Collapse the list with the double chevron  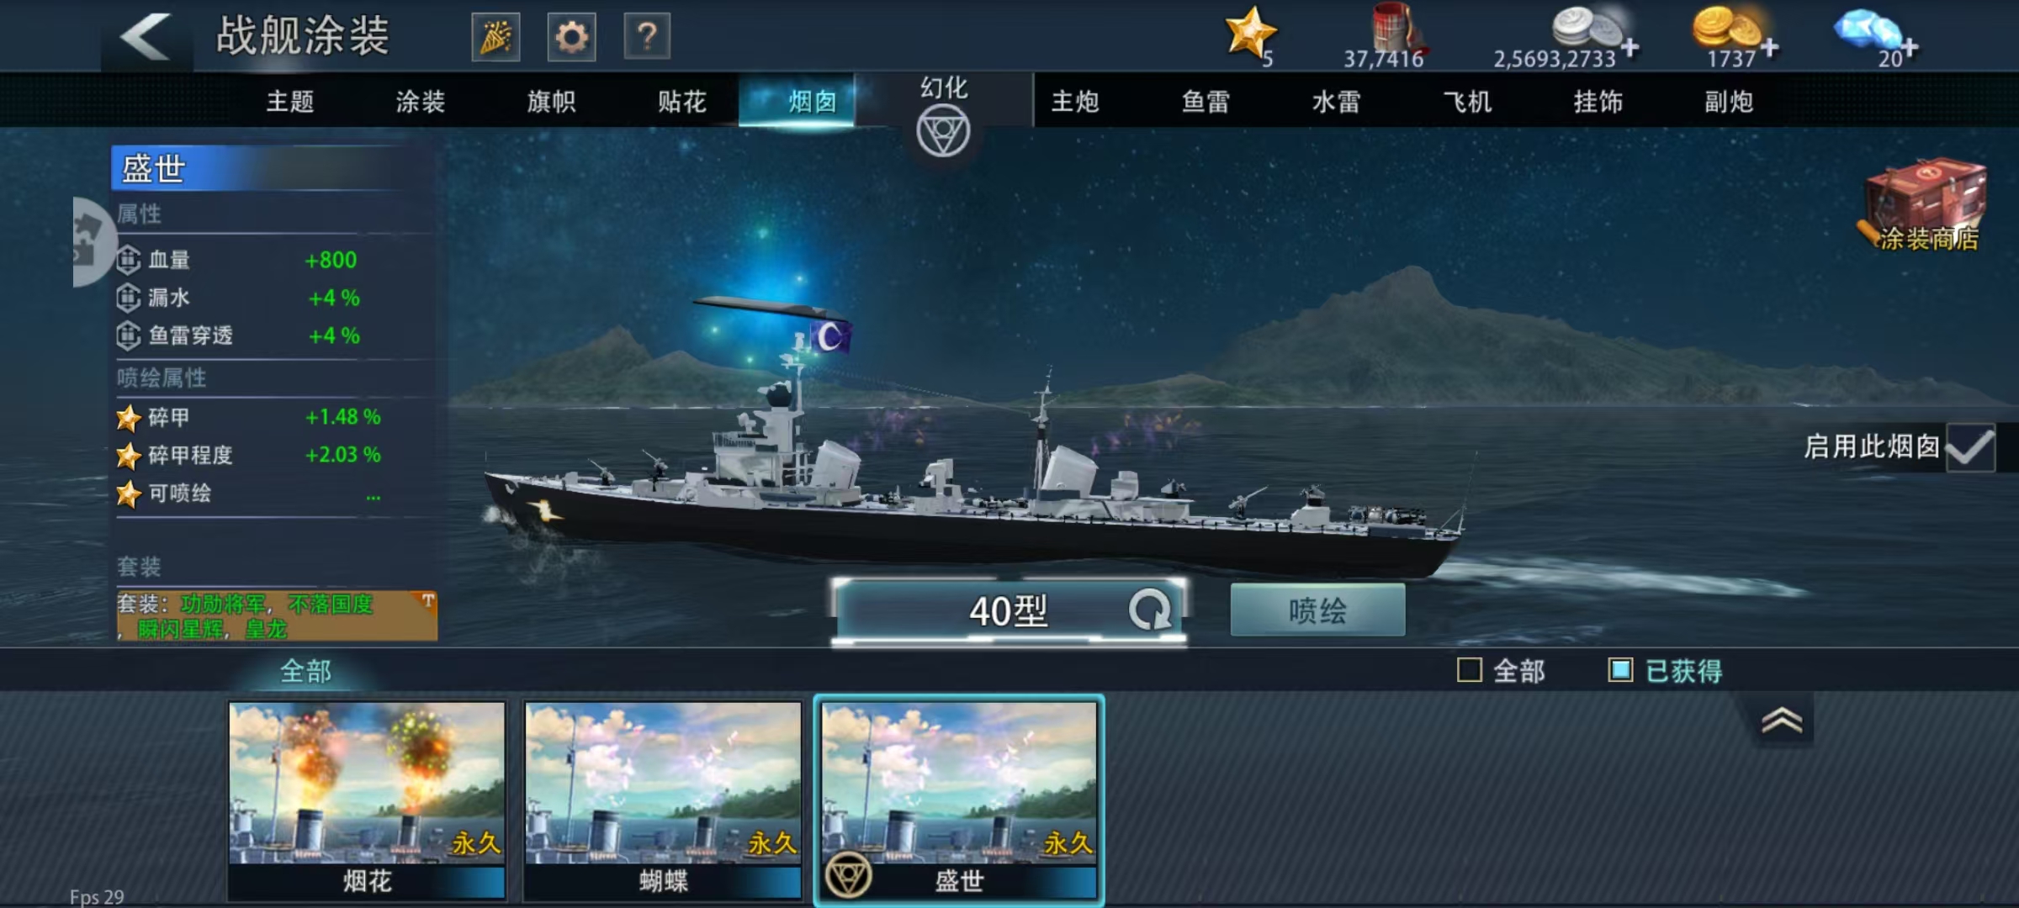point(1782,721)
